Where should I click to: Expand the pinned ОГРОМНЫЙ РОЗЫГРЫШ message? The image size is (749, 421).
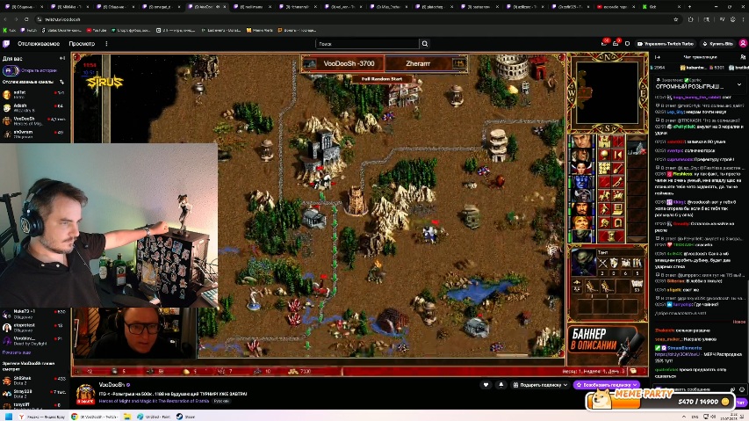(x=739, y=84)
